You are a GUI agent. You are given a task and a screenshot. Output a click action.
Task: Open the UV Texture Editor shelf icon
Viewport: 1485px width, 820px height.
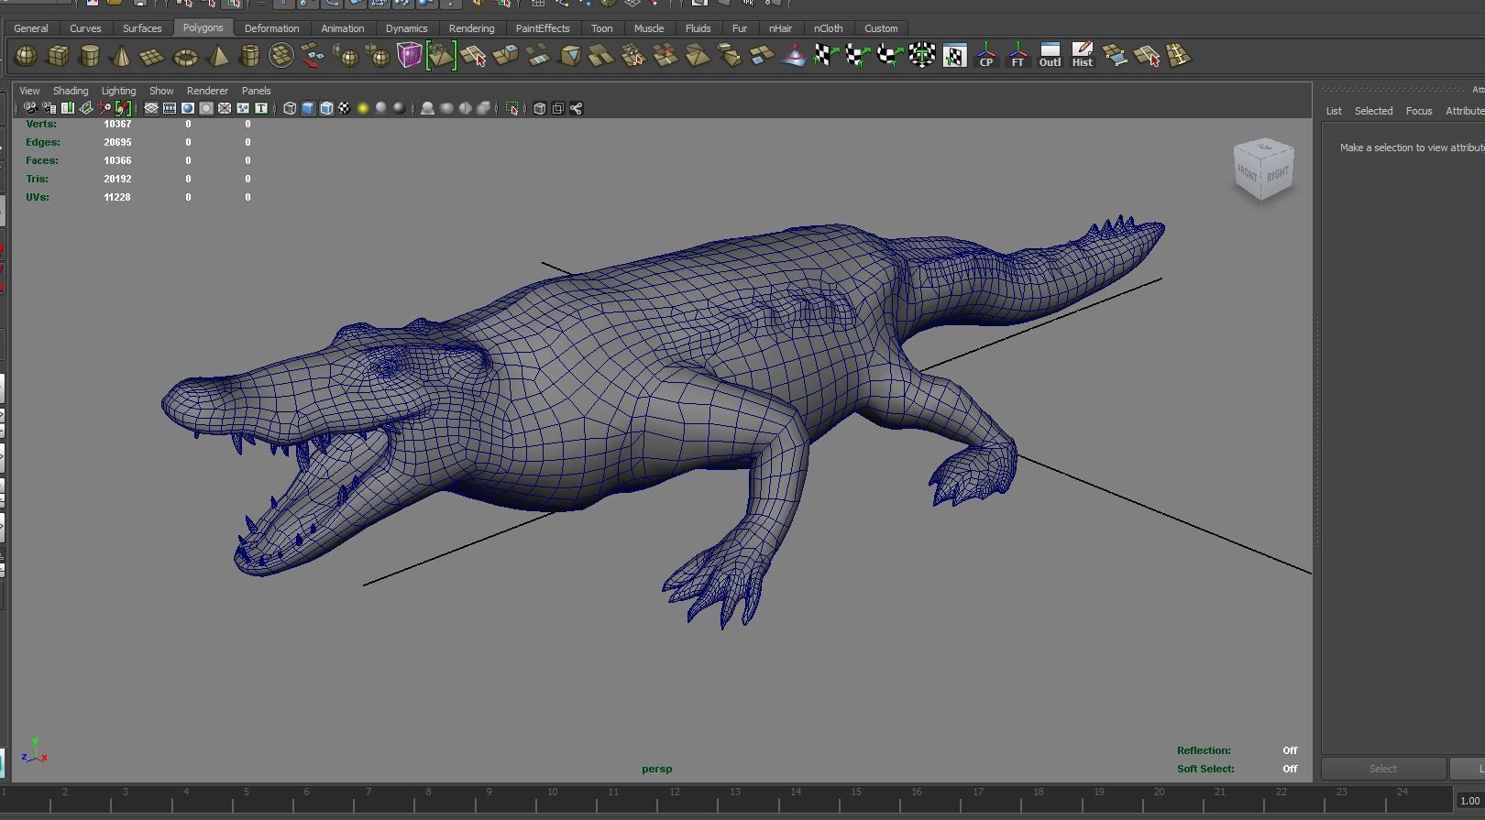954,55
